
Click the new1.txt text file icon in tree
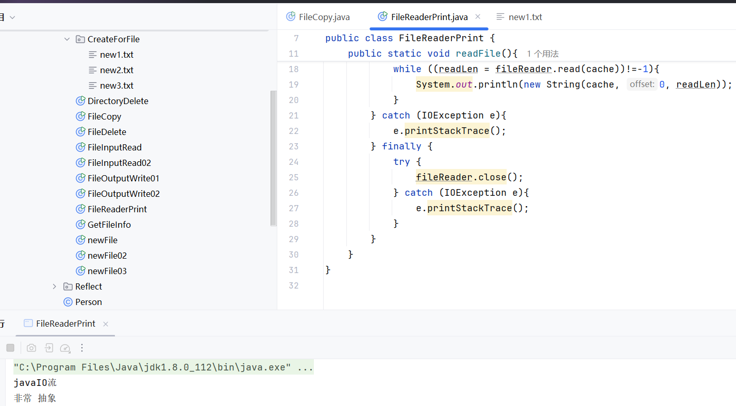(x=93, y=55)
